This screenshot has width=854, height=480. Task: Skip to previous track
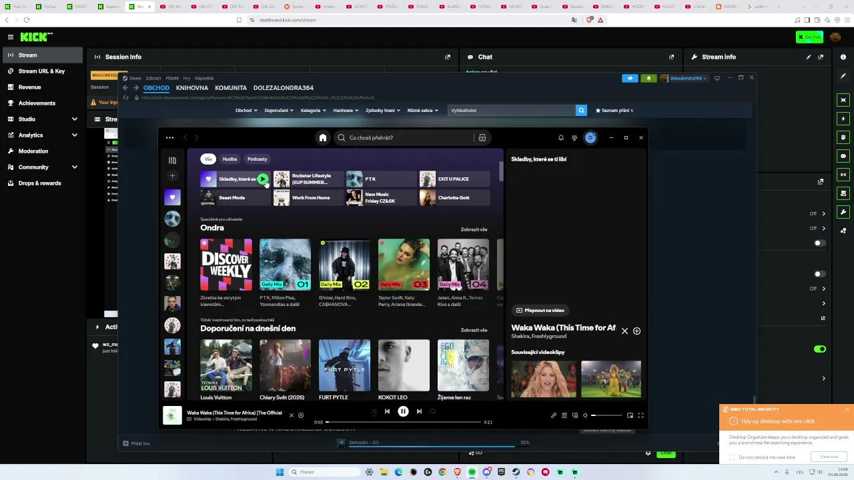pyautogui.click(x=387, y=412)
